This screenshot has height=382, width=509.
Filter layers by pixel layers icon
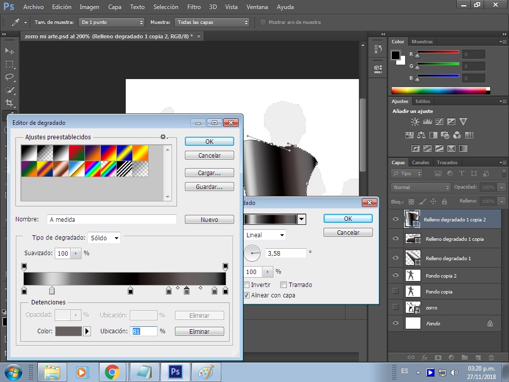[438, 174]
